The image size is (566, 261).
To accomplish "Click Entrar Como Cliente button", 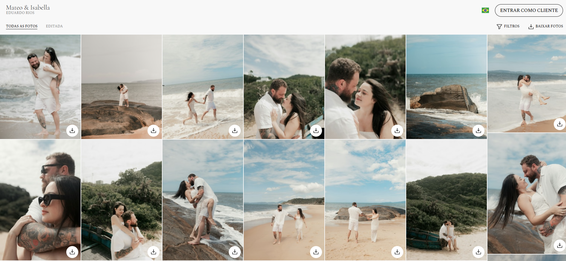I will [x=529, y=10].
